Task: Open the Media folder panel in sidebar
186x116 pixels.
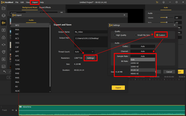Action: point(3,8)
